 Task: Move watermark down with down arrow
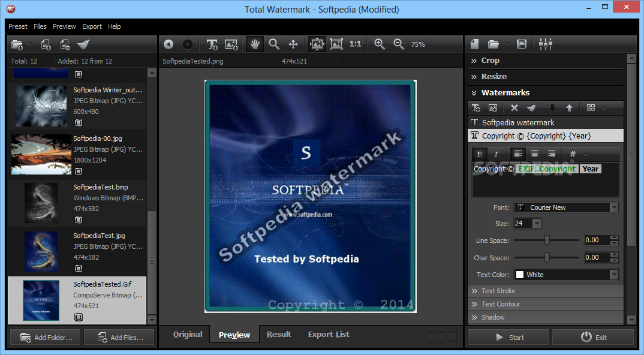pyautogui.click(x=552, y=108)
